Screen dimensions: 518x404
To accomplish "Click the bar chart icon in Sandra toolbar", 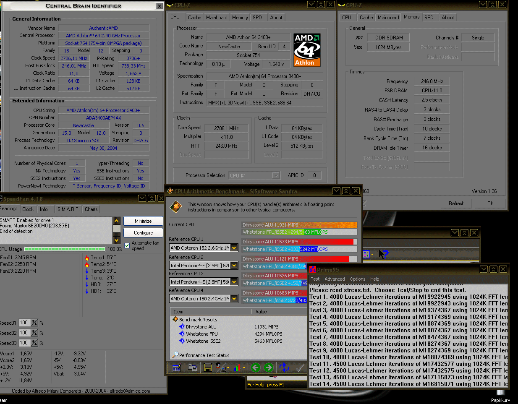I will coord(237,368).
